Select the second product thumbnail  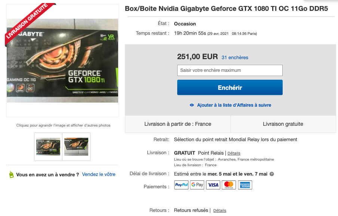76,146
